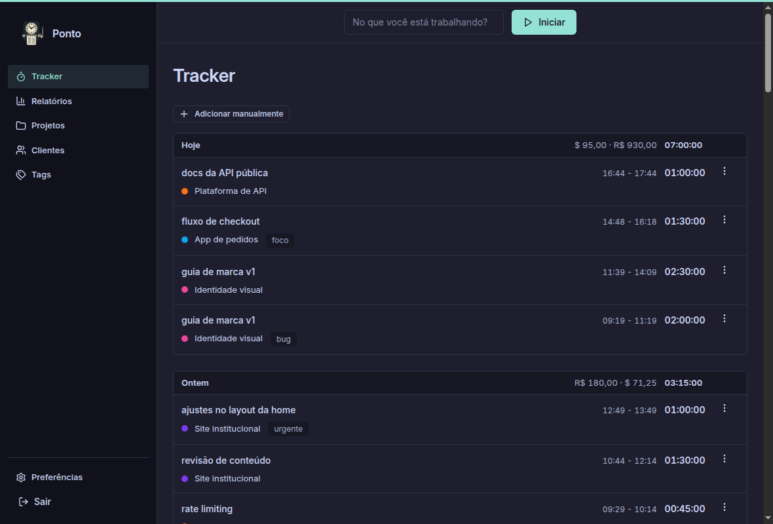Click the Clientes people icon
The image size is (773, 524).
tap(21, 151)
